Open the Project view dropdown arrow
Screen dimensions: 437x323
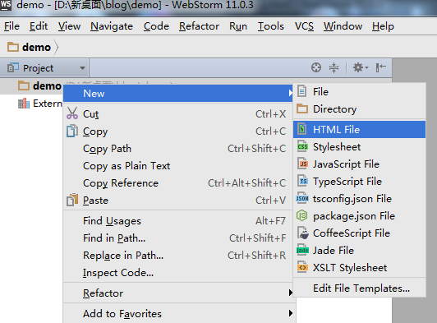coord(82,67)
